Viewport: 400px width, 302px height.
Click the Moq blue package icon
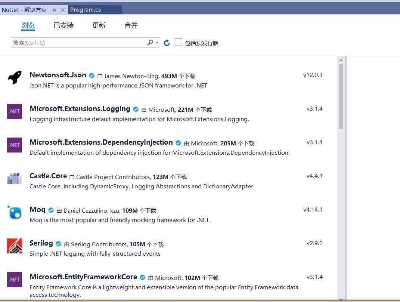(15, 212)
